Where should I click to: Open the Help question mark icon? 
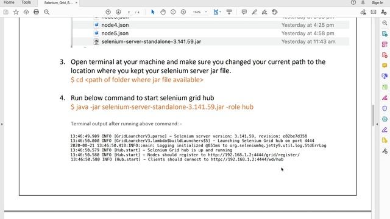(x=353, y=2)
